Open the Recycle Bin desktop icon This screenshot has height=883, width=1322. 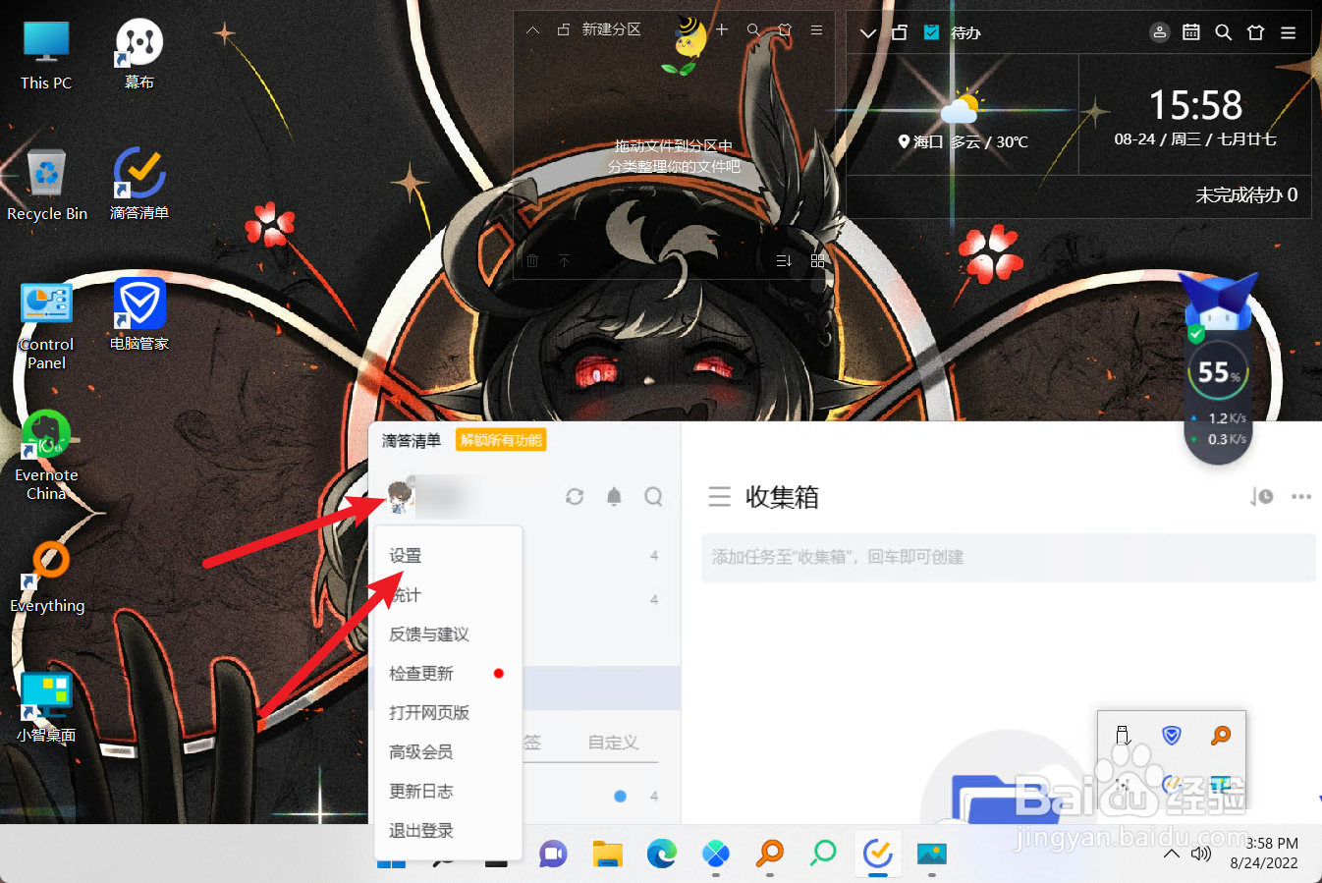(47, 186)
